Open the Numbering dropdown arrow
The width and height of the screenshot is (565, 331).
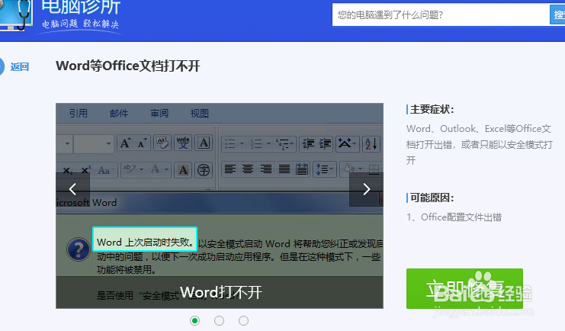268,144
